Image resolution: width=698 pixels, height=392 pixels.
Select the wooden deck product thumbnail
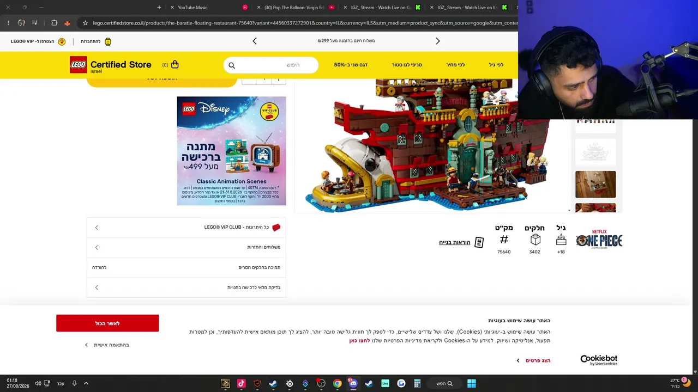595,185
